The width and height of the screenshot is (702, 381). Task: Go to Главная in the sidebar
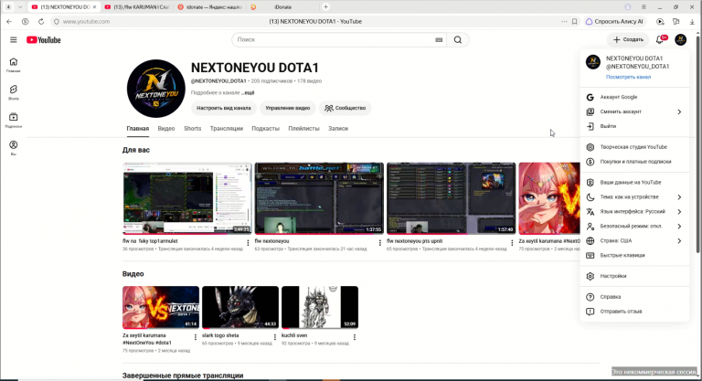pos(14,65)
